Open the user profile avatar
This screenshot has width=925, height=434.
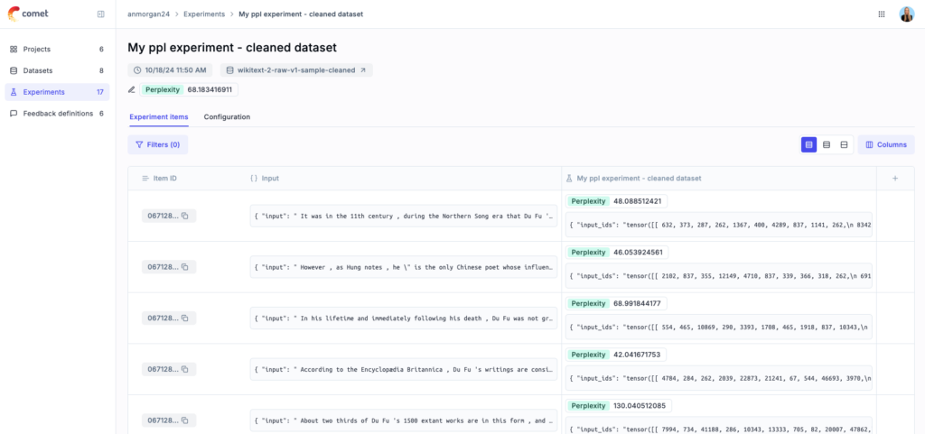point(906,14)
